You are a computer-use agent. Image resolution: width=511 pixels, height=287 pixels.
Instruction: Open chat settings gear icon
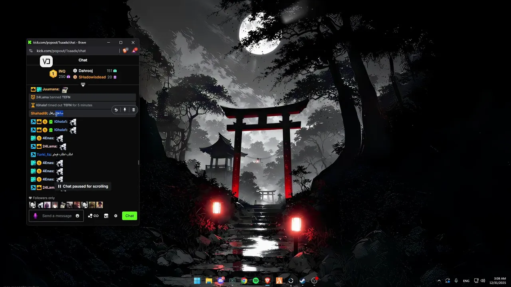point(116,216)
